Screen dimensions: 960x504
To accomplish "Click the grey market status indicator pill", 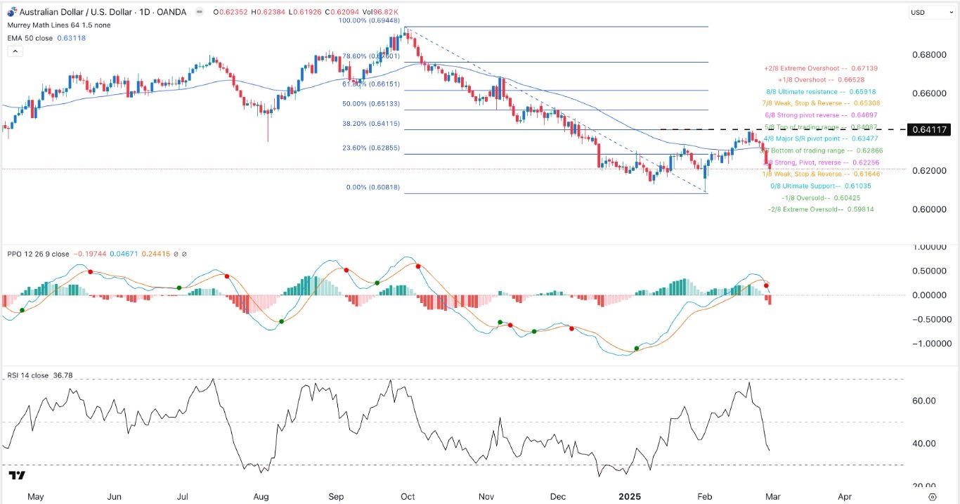I will [x=200, y=12].
